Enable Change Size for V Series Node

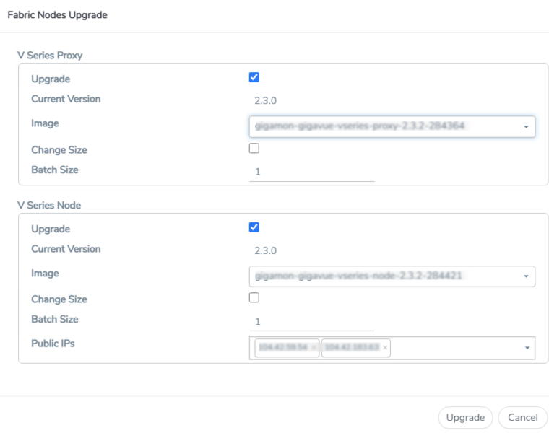254,297
